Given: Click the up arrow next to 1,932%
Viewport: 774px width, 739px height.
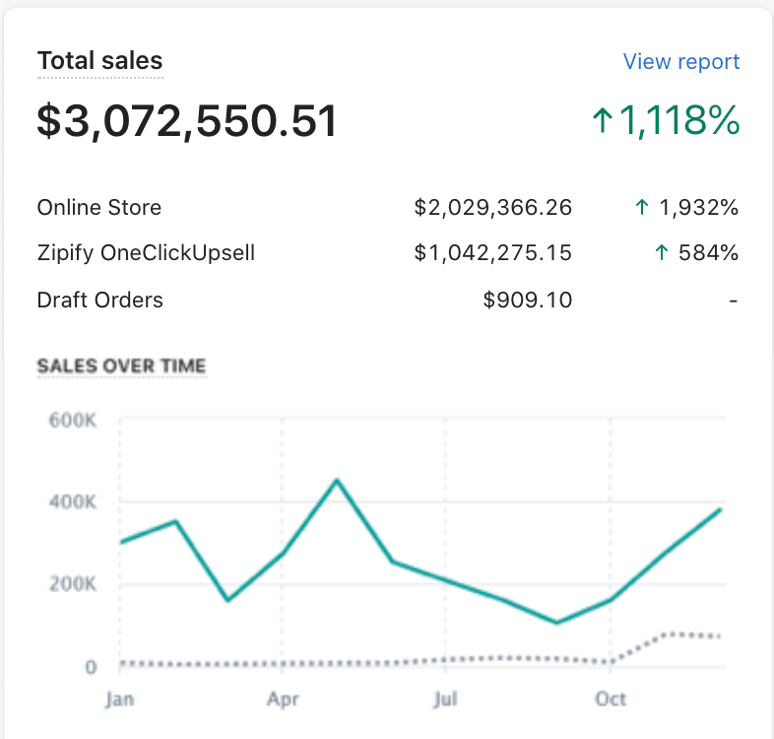Looking at the screenshot, I should pyautogui.click(x=642, y=208).
